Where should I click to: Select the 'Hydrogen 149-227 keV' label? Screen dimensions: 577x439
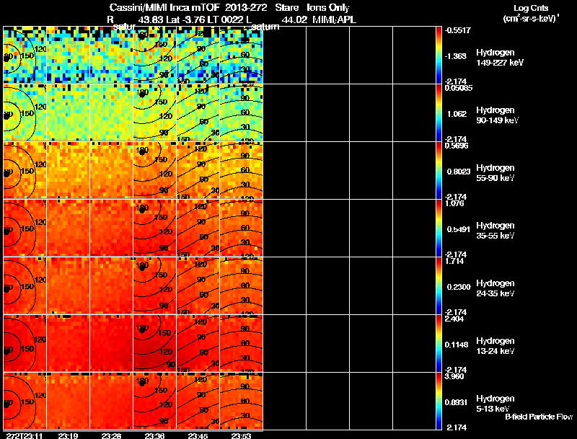point(500,58)
